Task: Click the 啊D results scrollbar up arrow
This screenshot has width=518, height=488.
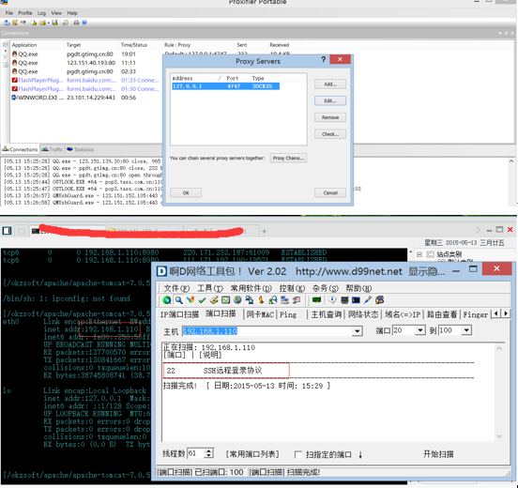Action: click(x=499, y=348)
